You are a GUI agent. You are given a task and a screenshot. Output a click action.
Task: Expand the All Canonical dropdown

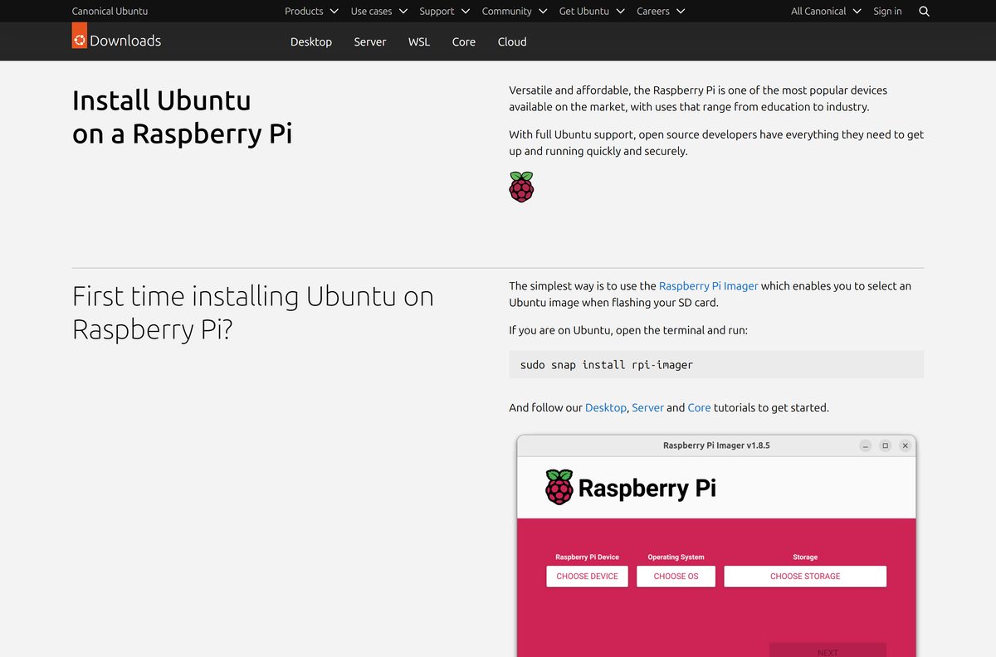click(827, 12)
